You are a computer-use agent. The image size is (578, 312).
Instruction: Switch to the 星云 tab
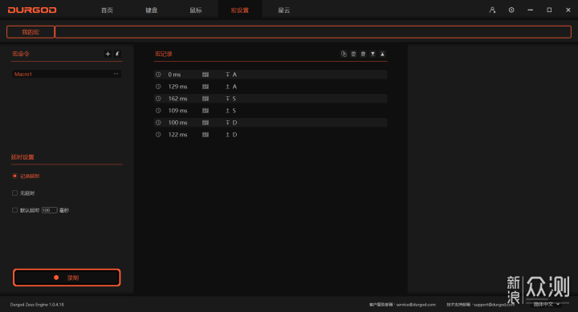point(284,10)
